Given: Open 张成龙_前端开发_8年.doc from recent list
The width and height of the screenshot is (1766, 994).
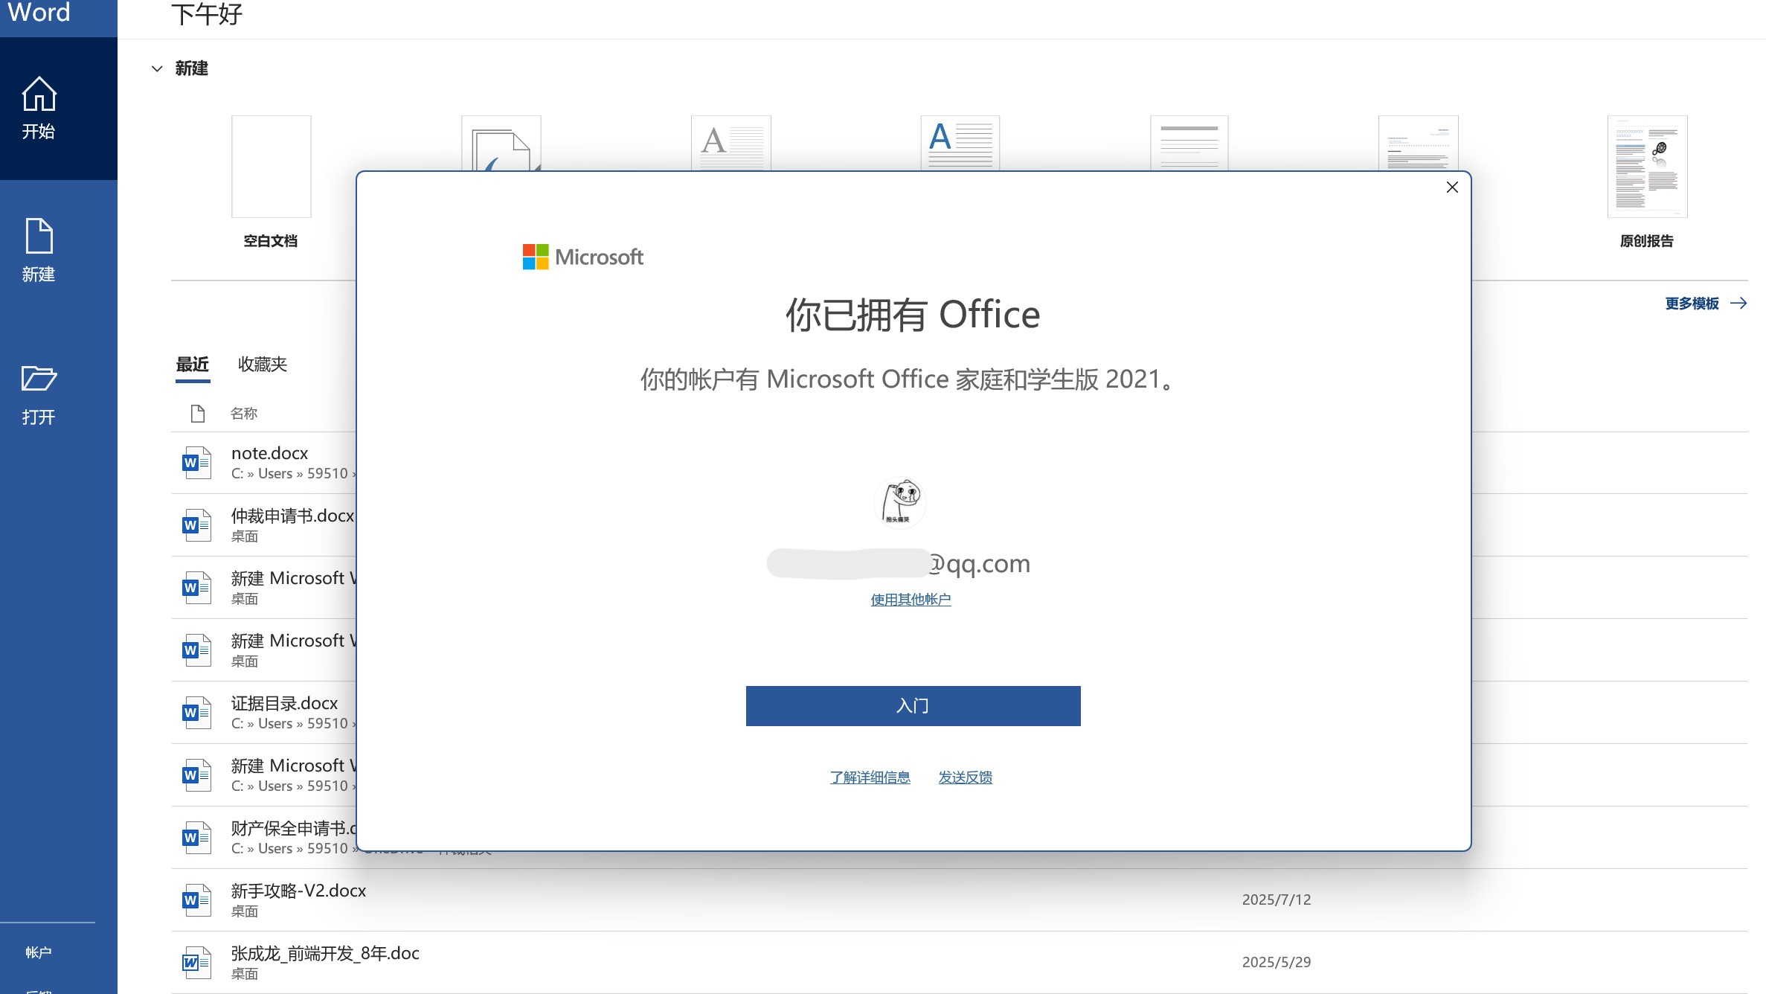Looking at the screenshot, I should (325, 953).
